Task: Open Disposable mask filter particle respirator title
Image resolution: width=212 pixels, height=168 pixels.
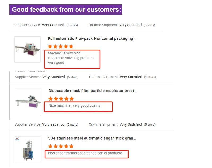Action: (92, 91)
